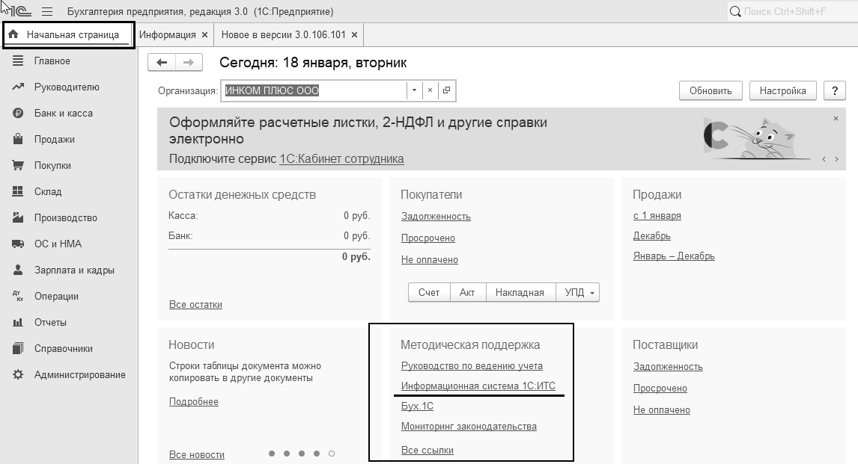Show previous banner with left chevron
This screenshot has width=858, height=464.
click(x=824, y=159)
